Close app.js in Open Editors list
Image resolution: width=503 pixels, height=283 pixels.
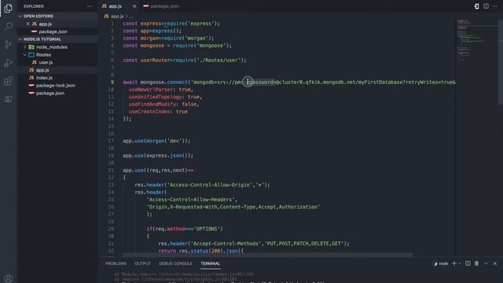tap(28, 24)
